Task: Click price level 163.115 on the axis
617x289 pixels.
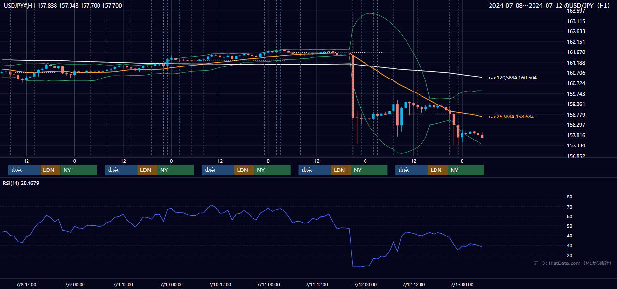Action: tap(576, 21)
